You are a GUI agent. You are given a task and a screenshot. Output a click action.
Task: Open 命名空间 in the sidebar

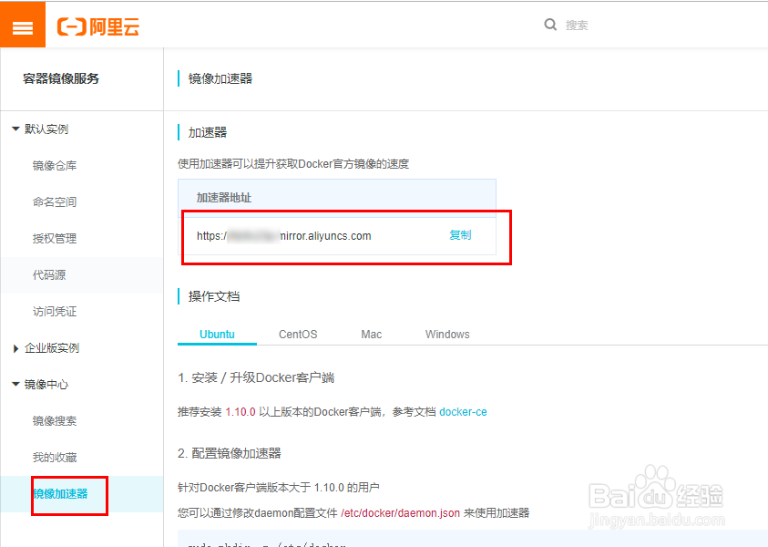click(x=55, y=202)
